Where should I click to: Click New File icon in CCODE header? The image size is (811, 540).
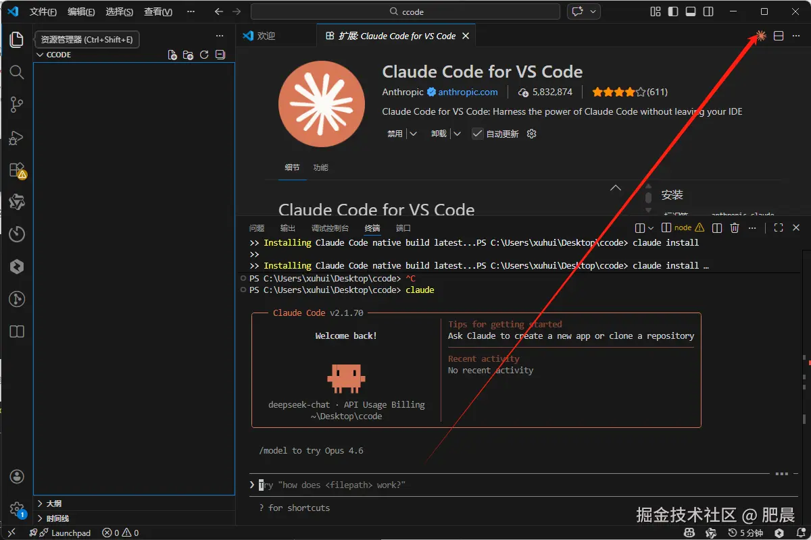click(x=172, y=55)
